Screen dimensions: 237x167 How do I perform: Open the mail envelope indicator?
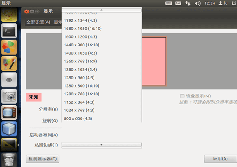click(x=178, y=3)
